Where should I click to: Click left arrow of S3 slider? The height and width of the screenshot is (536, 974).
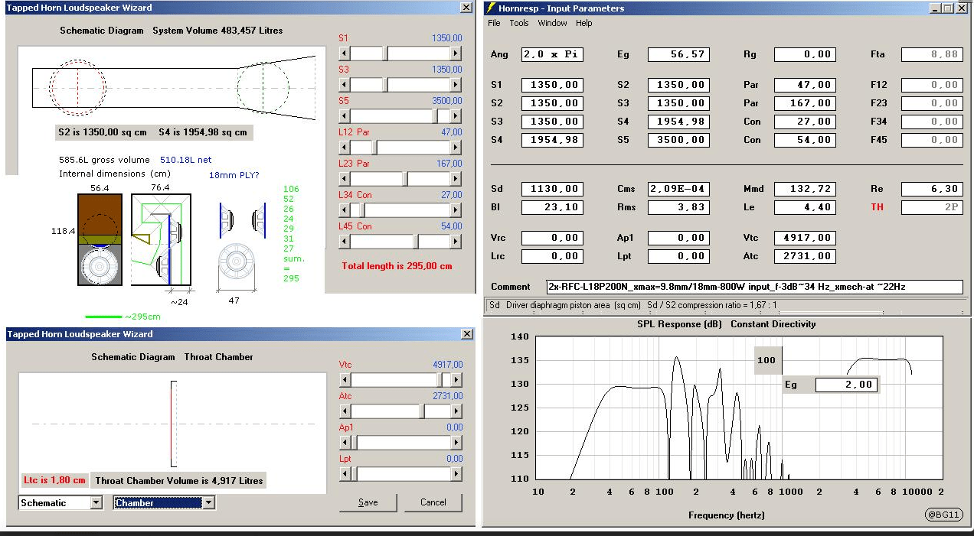345,85
